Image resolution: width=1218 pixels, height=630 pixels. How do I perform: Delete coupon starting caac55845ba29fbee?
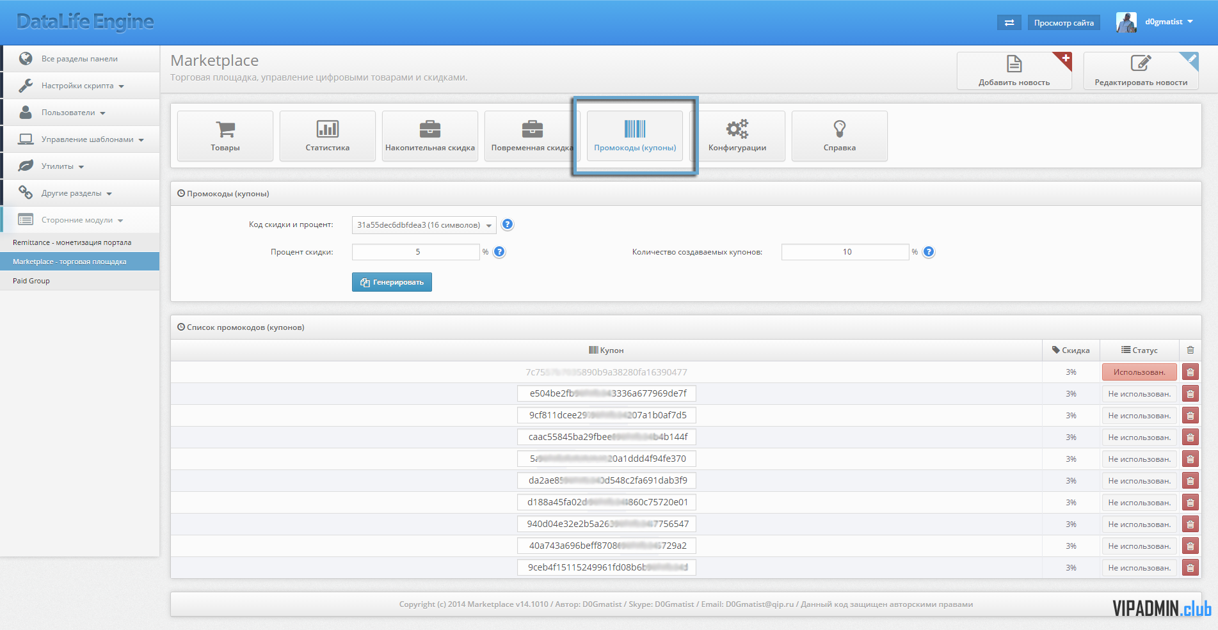point(1190,437)
